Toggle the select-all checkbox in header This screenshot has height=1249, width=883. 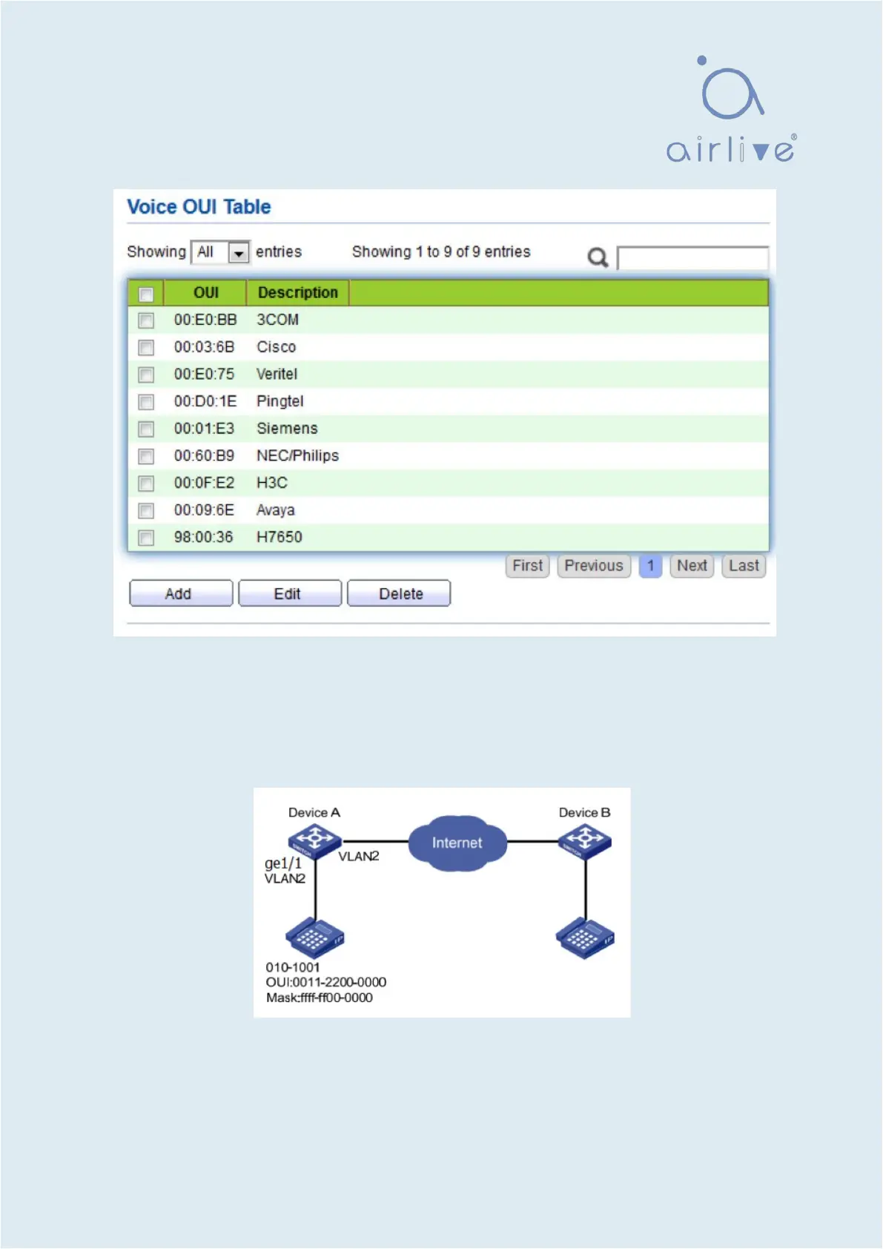(x=146, y=294)
